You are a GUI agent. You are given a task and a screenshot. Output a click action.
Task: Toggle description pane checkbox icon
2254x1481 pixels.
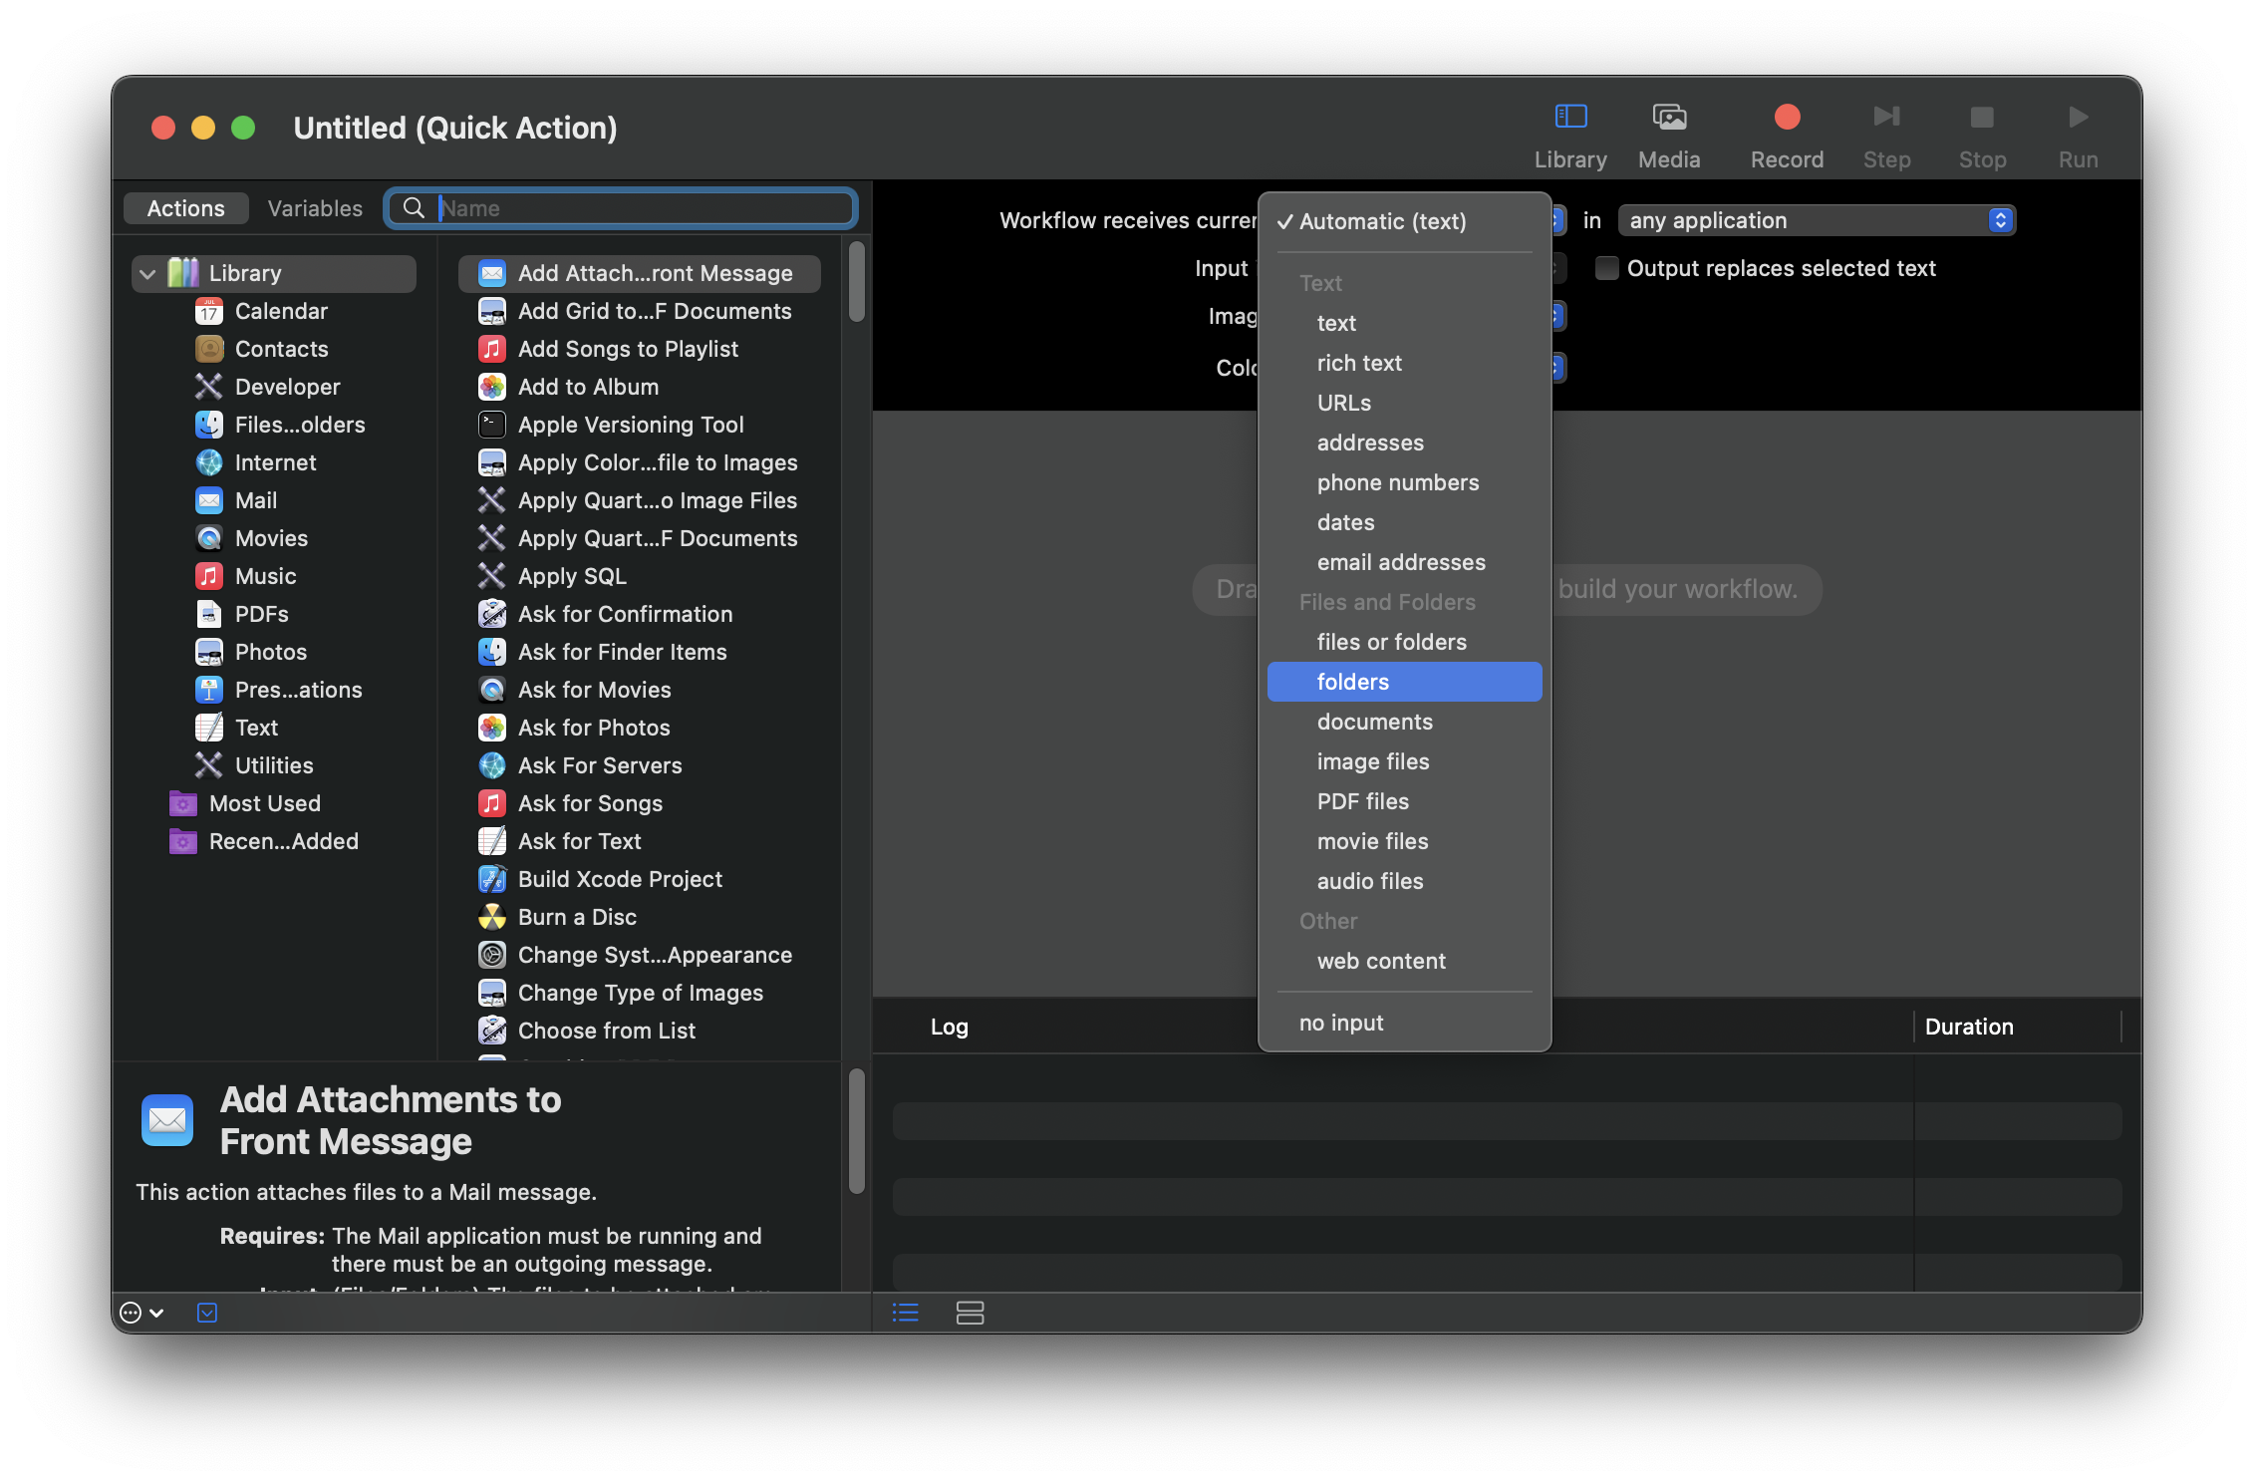[x=206, y=1313]
